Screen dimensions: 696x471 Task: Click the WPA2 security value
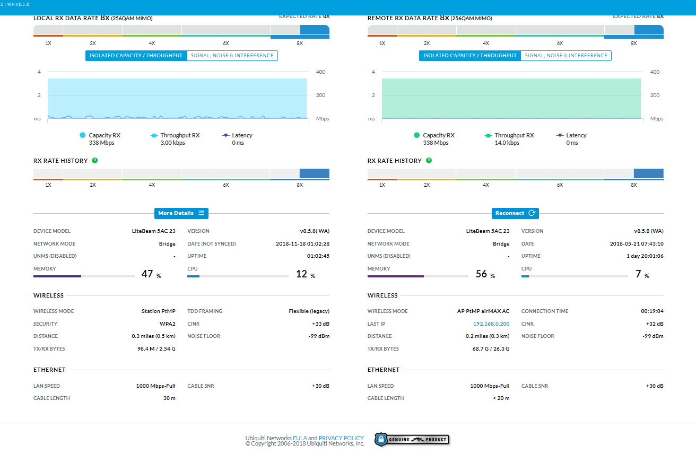167,324
